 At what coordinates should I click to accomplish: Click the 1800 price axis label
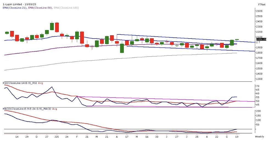(259, 53)
